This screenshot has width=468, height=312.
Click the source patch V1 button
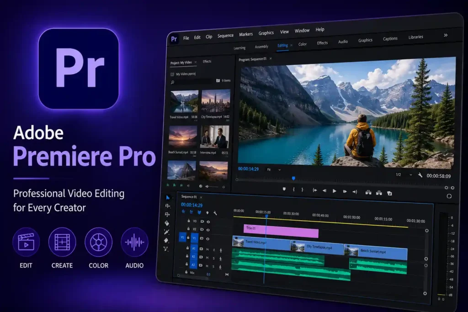pos(182,238)
